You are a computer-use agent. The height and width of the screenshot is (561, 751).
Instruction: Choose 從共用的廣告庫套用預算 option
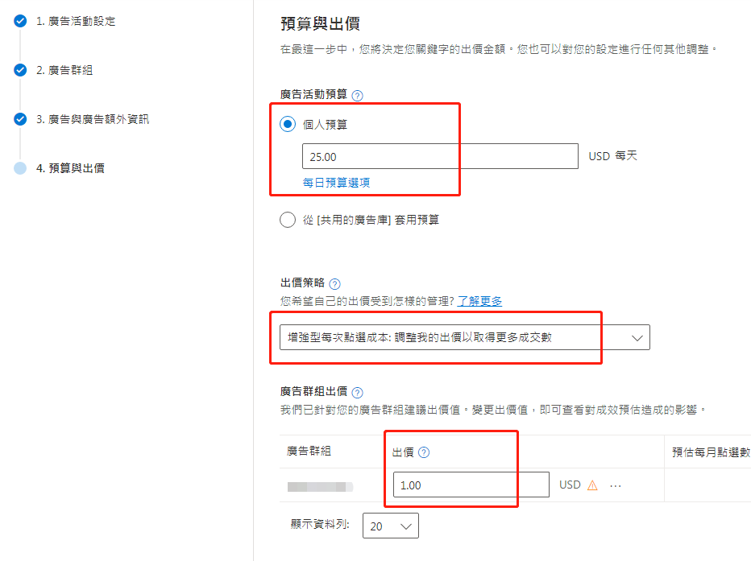(288, 219)
